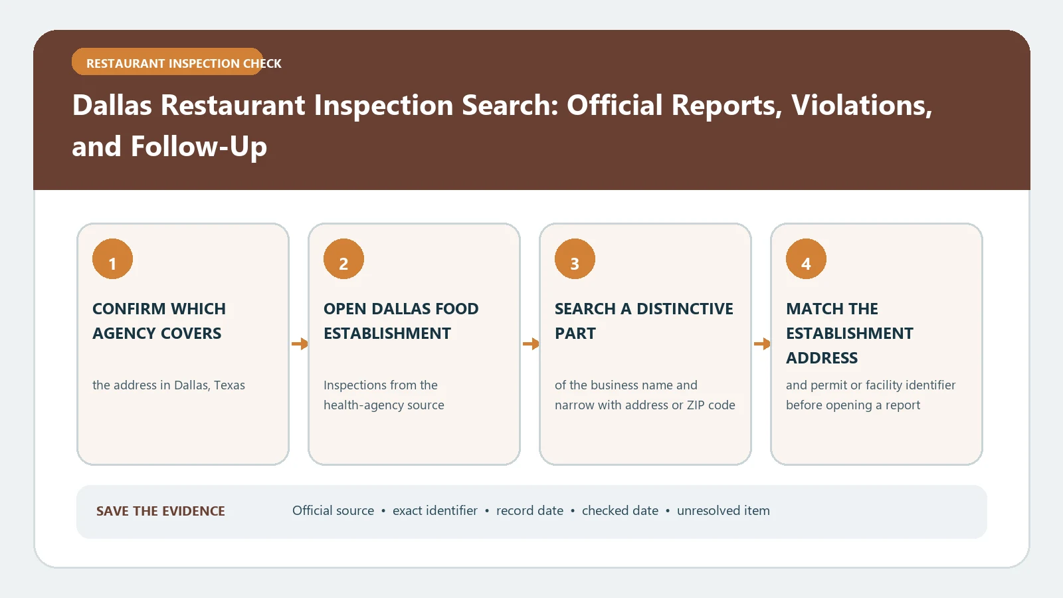1063x598 pixels.
Task: Click 'Official source' in evidence list
Action: (334, 511)
